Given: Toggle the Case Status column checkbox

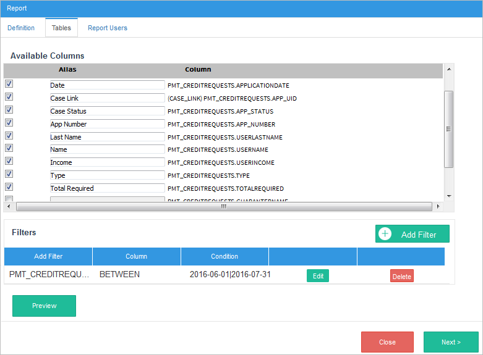Looking at the screenshot, I should click(x=9, y=110).
